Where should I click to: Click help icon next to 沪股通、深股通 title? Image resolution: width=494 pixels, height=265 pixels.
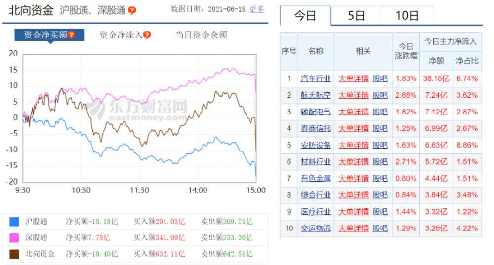pyautogui.click(x=132, y=11)
